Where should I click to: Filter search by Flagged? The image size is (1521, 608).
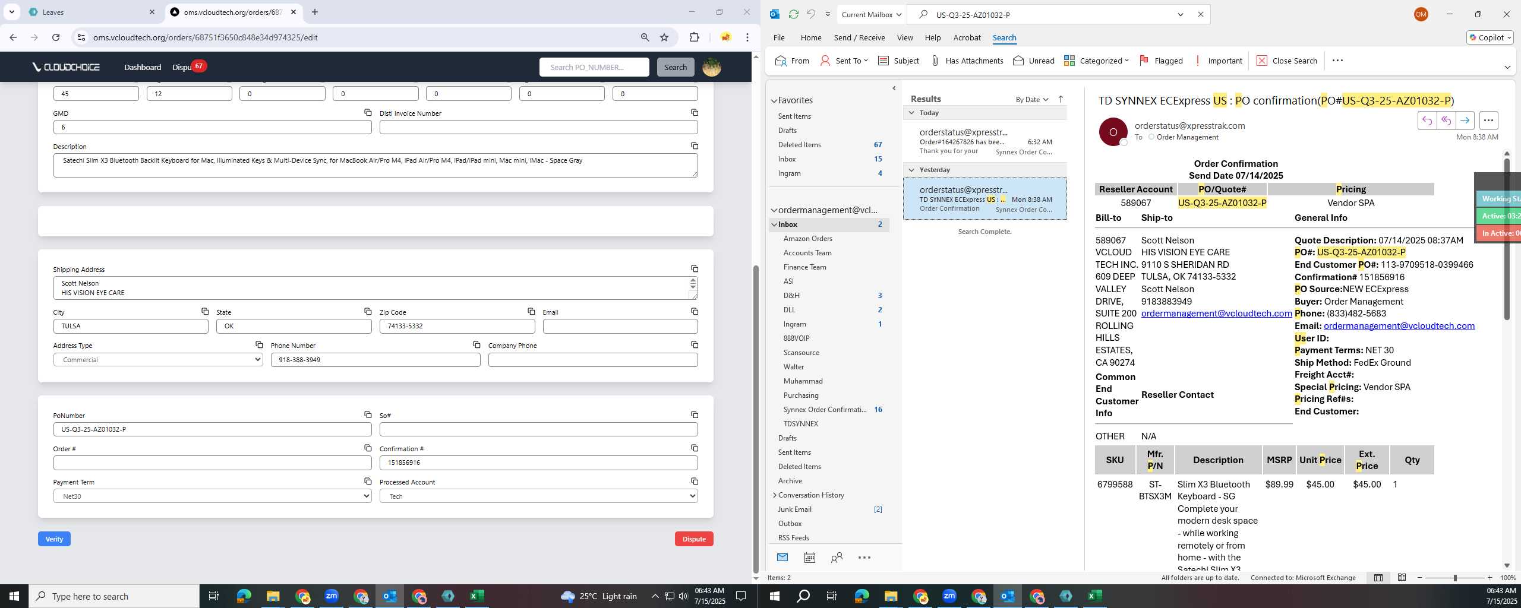1161,61
